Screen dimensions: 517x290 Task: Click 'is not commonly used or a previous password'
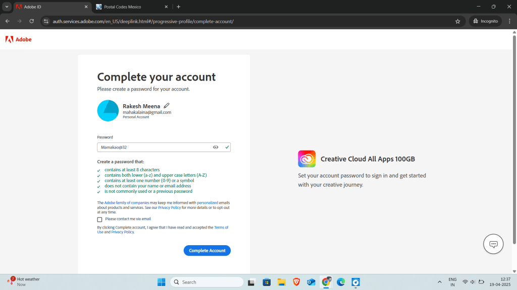[x=148, y=191]
